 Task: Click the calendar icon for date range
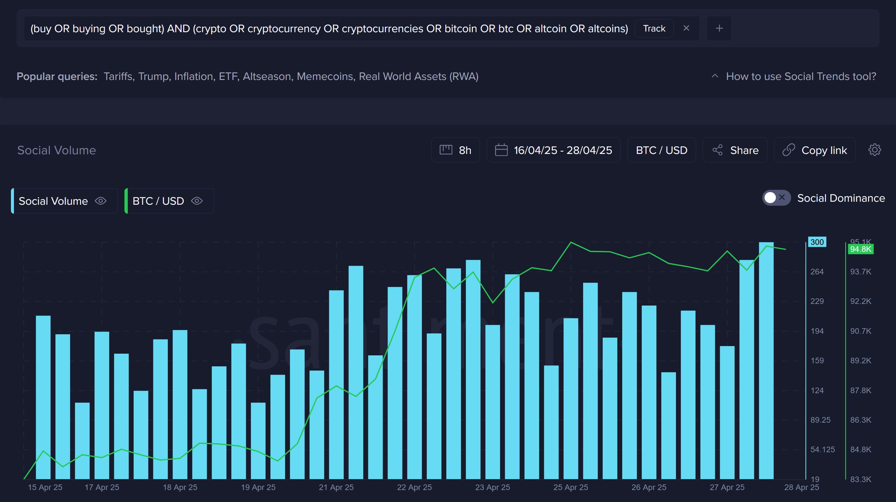(501, 150)
